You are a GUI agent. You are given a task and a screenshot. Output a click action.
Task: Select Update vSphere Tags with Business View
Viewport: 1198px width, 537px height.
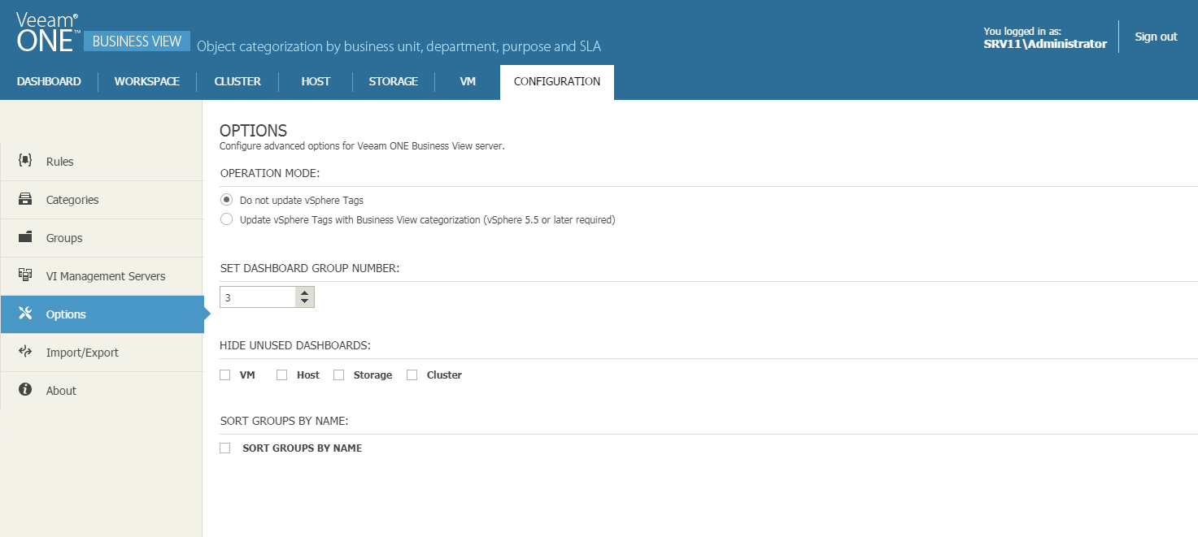227,219
